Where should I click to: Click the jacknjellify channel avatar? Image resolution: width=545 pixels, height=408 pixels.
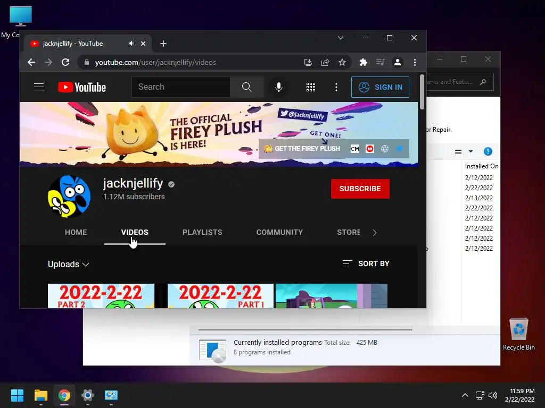69,196
